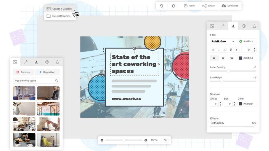
Task: Toggle italic text formatting
Action: [x=219, y=50]
